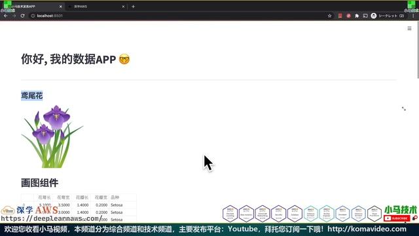Image resolution: width=419 pixels, height=236 pixels.
Task: Click the iris flower image
Action: [52, 136]
